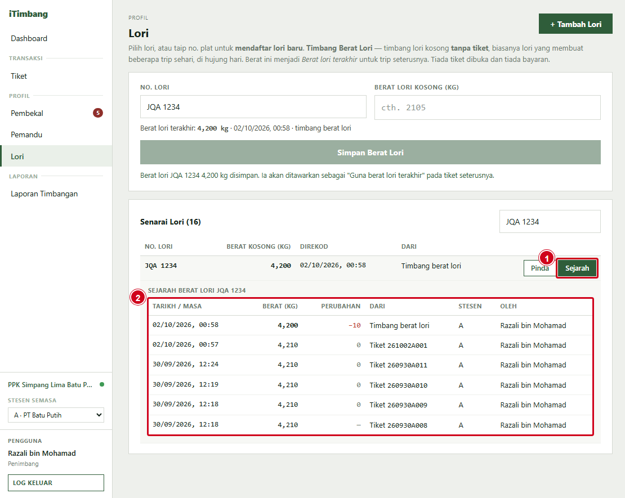This screenshot has width=625, height=498.
Task: Open the Dashboard page
Action: 29,38
